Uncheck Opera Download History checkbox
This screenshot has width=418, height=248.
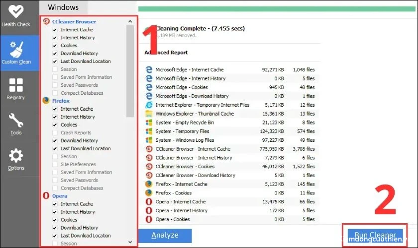click(x=55, y=228)
